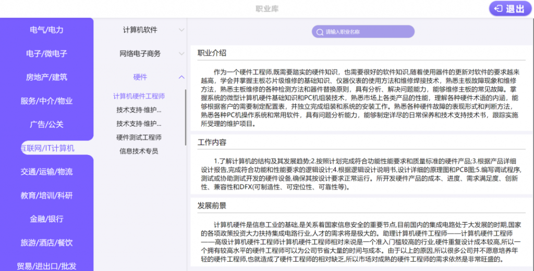Viewport: 534px width, 271px height.
Task: Select the 电气/电力 industry category
Action: (46, 30)
